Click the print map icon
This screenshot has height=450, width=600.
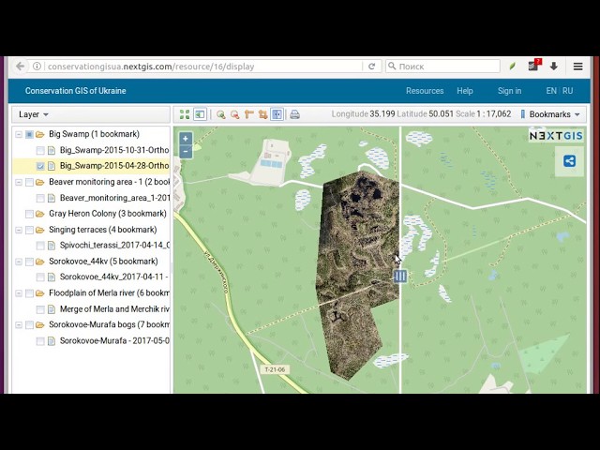294,114
